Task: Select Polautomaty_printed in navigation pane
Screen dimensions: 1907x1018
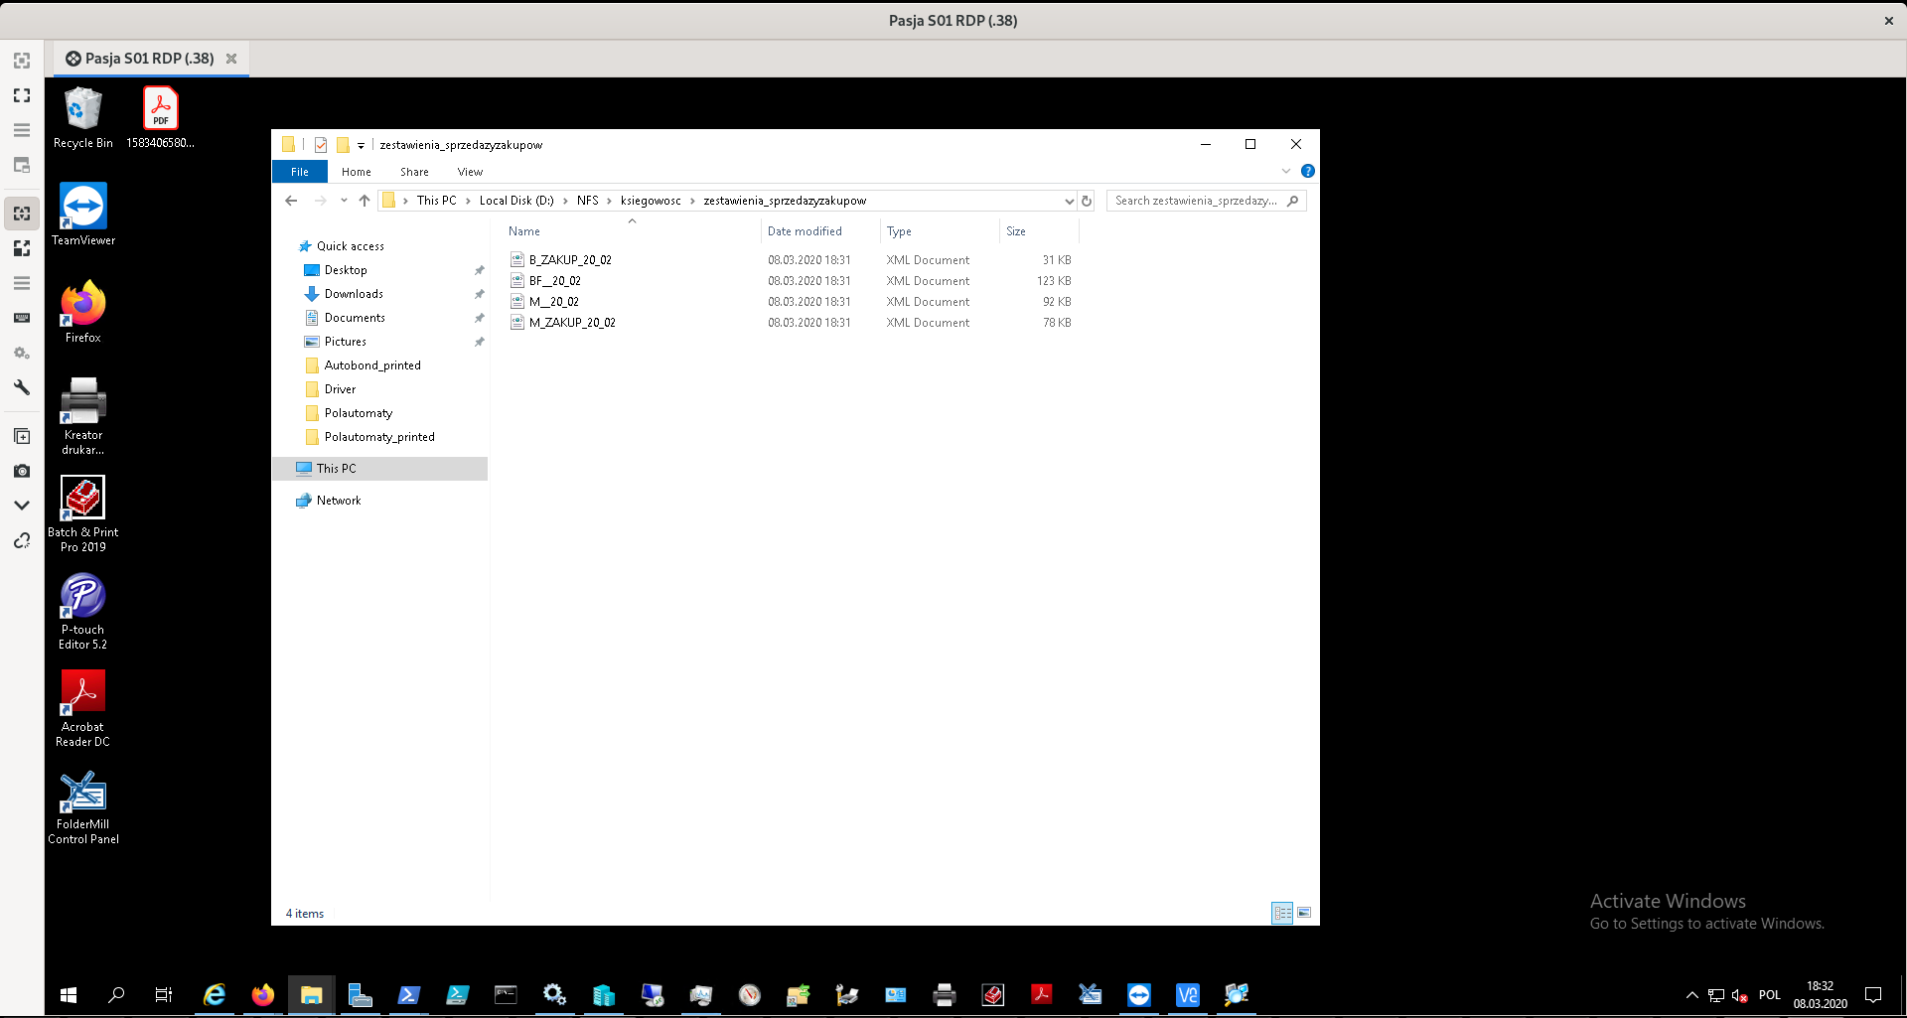Action: tap(379, 437)
